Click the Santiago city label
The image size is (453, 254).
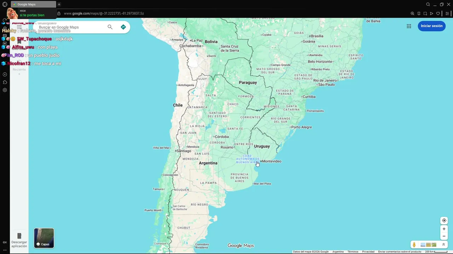184,151
